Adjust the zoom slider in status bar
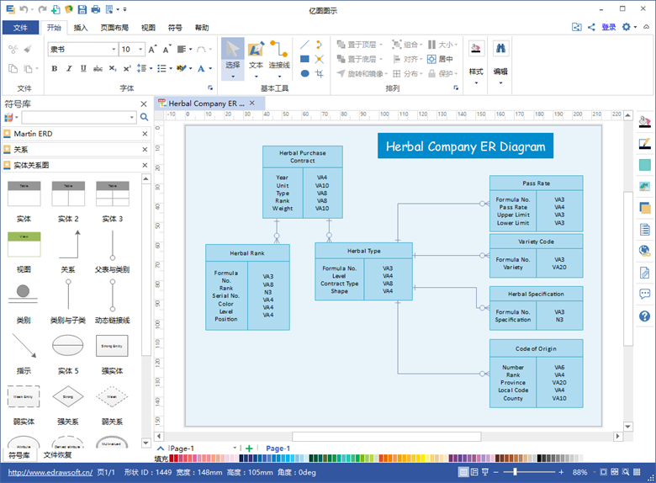Screen dimensions: 656x483 pos(515,472)
